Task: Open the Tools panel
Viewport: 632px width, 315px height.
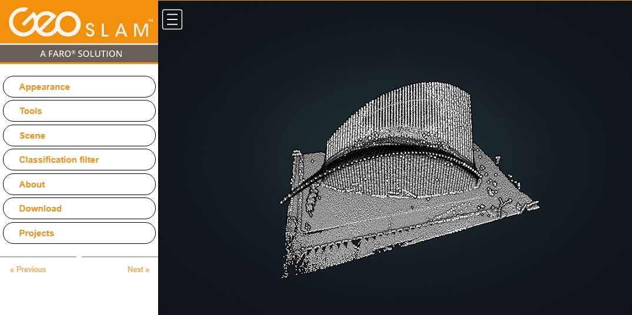Action: click(x=79, y=111)
